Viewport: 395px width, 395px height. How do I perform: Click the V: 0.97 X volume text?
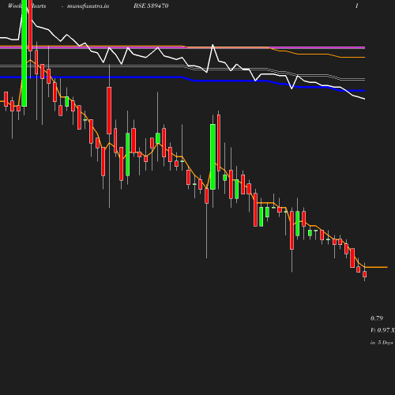382,330
